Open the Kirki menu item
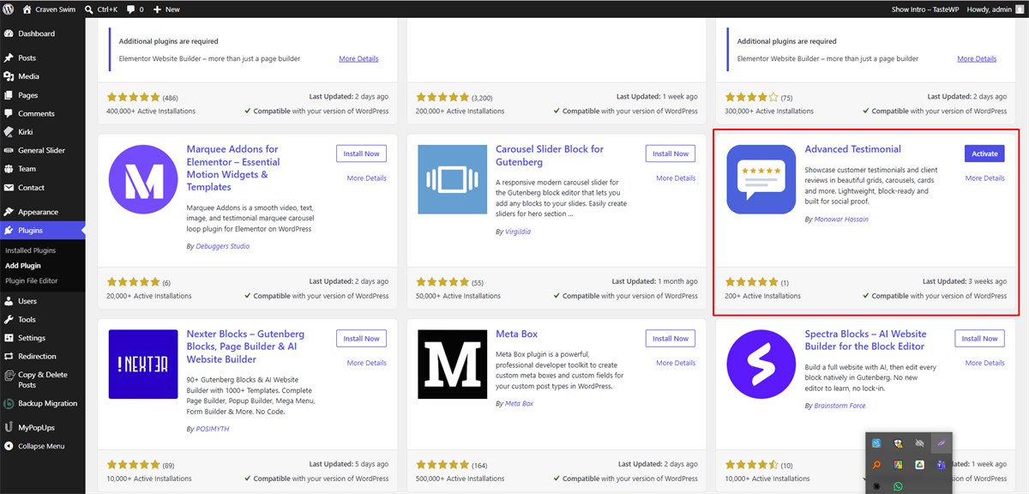This screenshot has height=494, width=1029. click(43, 132)
